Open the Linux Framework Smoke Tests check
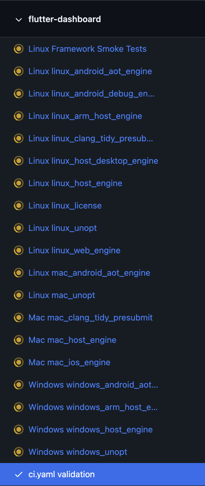Image resolution: width=205 pixels, height=486 pixels. pyautogui.click(x=87, y=49)
